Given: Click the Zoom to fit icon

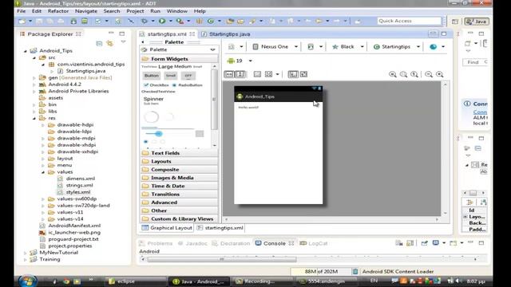Looking at the screenshot, I should [403, 74].
